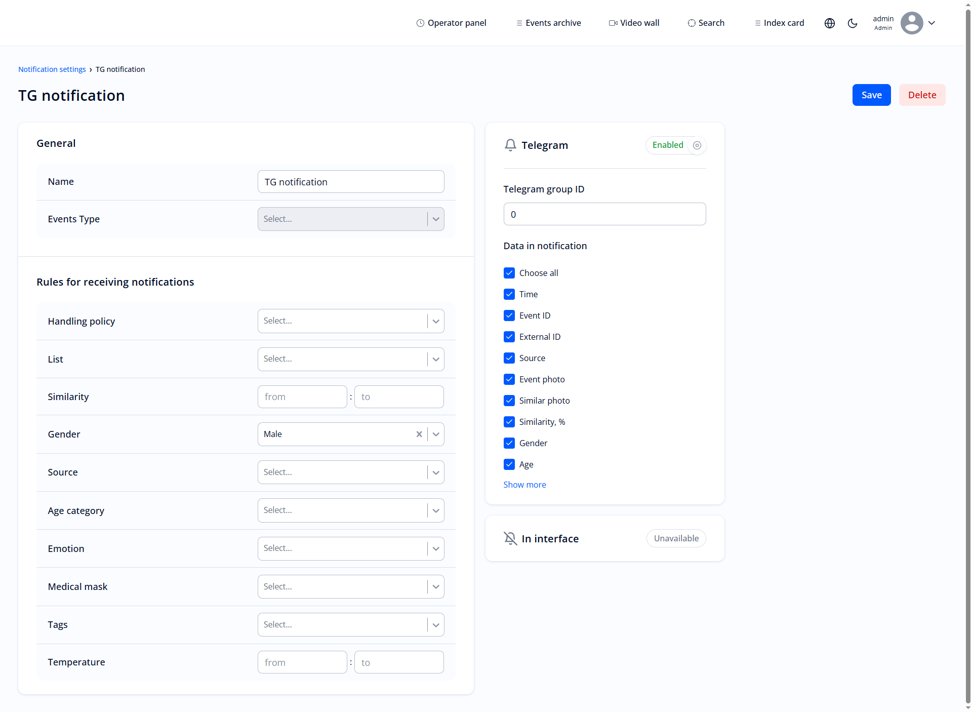
Task: Click the Telegram notification bell icon
Action: [x=510, y=145]
